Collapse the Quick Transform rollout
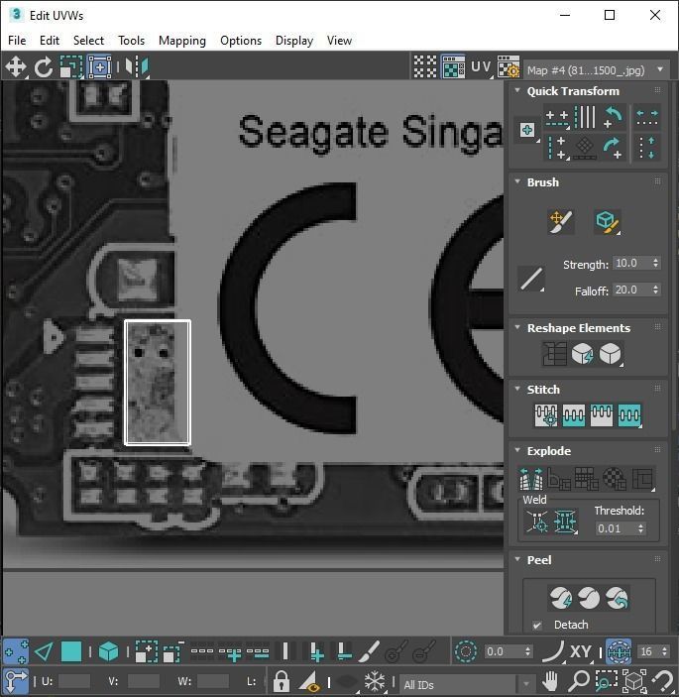This screenshot has height=697, width=679. 517,90
